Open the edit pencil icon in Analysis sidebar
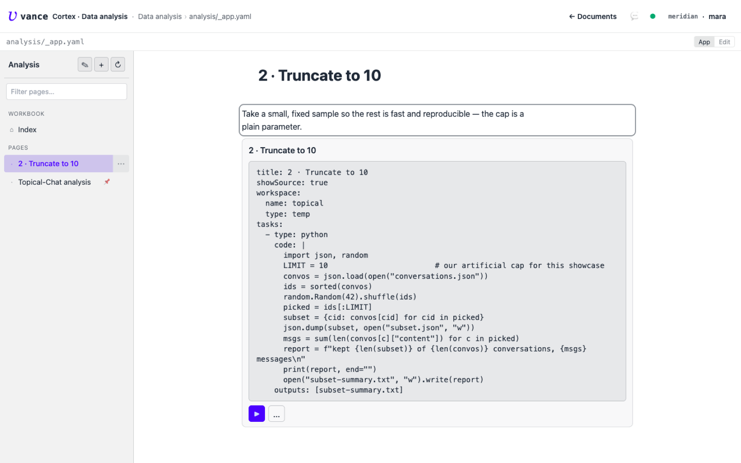This screenshot has width=741, height=463. point(85,64)
